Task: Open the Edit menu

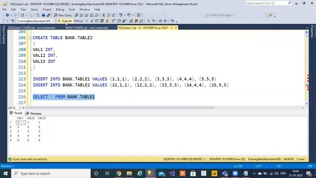Action: (x=13, y=9)
